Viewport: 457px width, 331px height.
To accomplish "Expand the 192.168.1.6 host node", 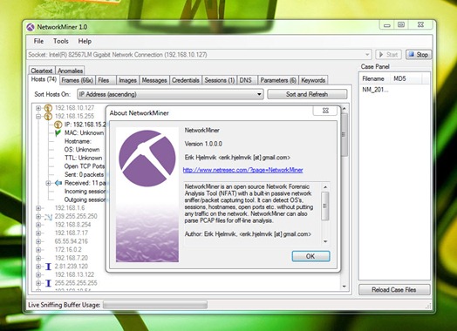I will (x=38, y=208).
